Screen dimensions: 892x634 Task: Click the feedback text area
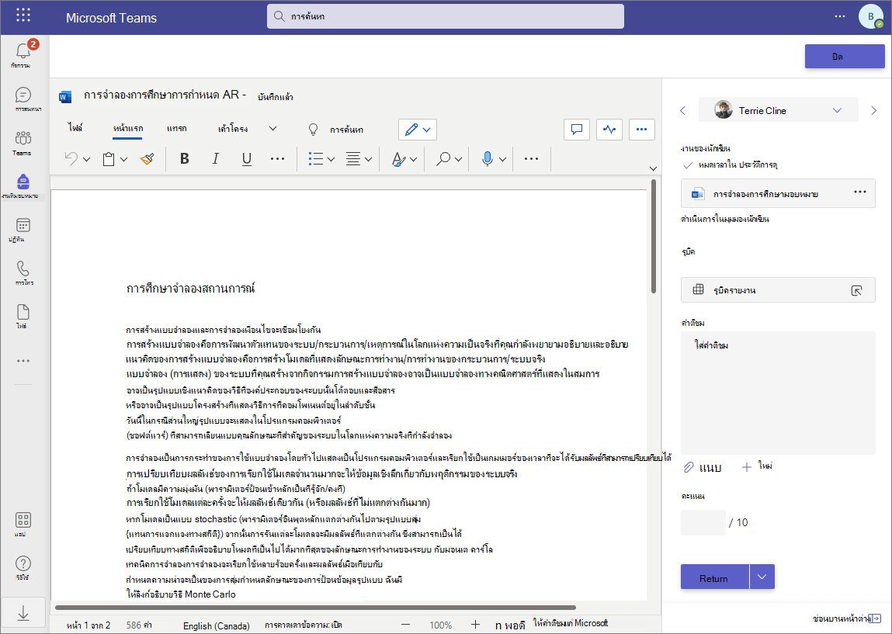click(x=778, y=393)
